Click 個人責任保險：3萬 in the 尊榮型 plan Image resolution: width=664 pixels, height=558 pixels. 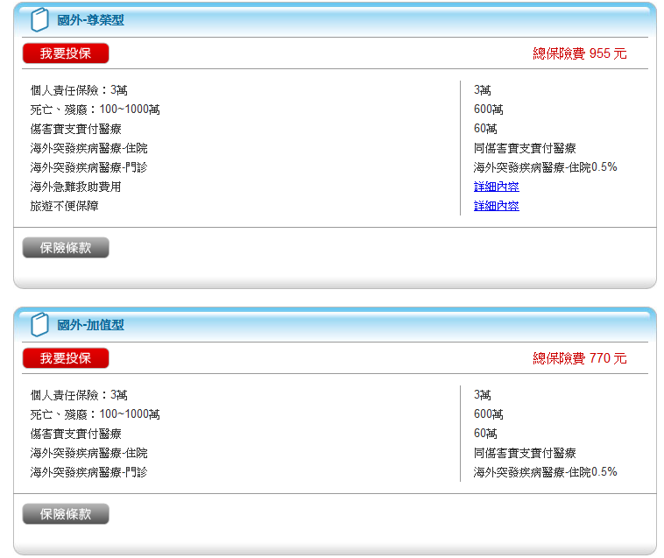(79, 90)
